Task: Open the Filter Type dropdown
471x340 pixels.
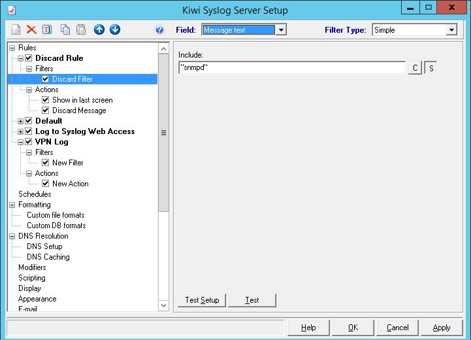Action: tap(451, 30)
